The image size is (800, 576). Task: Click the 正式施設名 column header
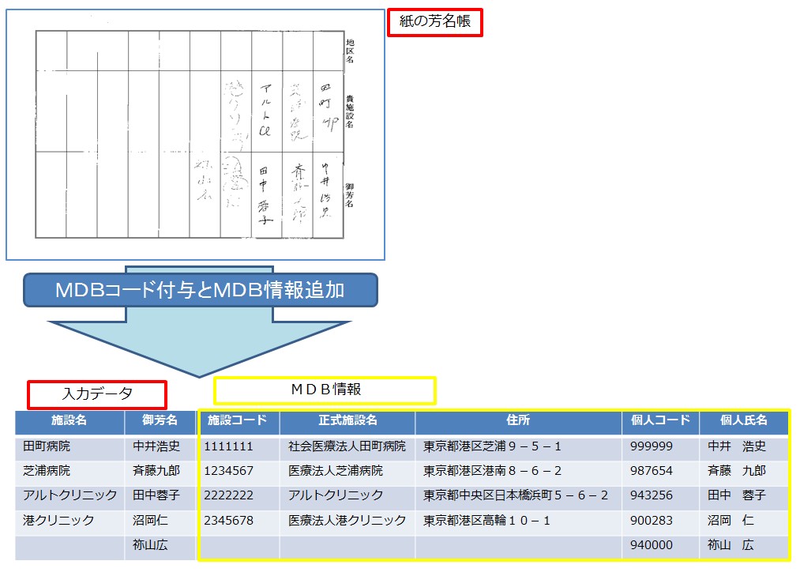[x=347, y=421]
